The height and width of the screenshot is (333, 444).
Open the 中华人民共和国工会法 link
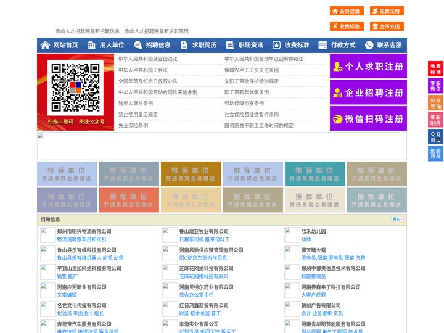(143, 70)
